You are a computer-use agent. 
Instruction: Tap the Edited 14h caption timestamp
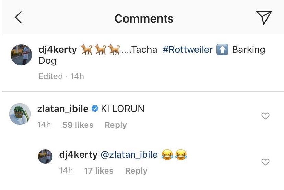click(61, 76)
